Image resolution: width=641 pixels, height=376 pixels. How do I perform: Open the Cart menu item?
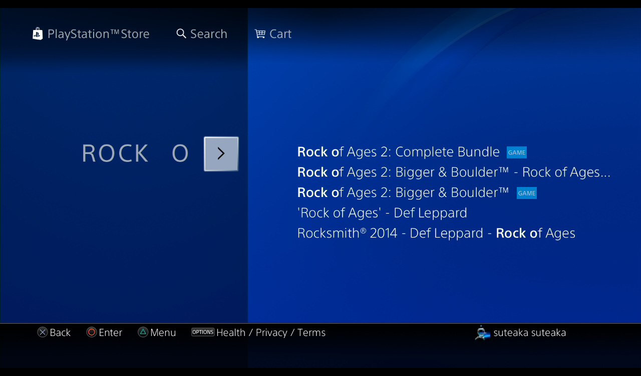(280, 34)
